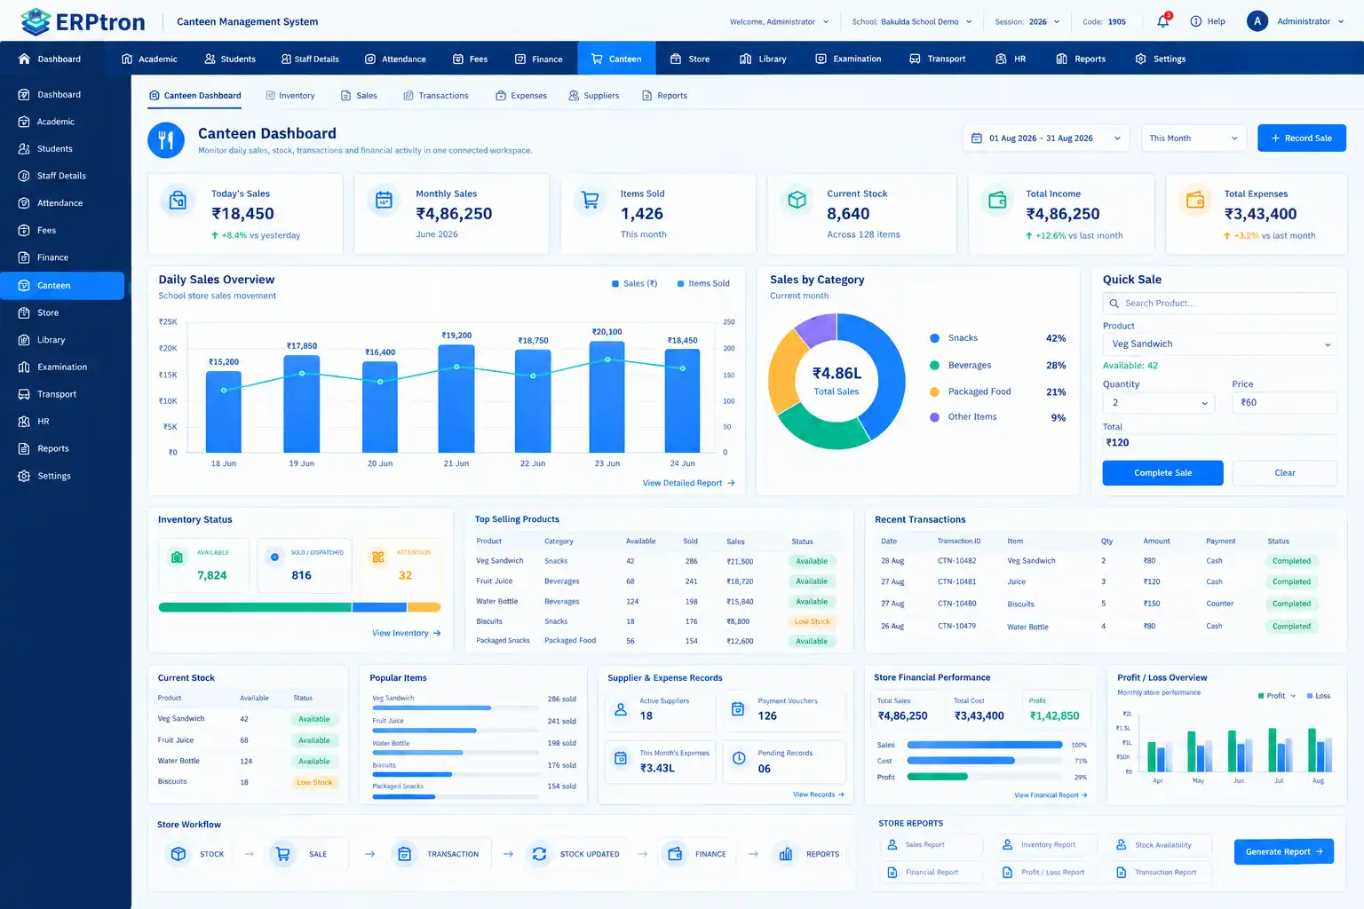Click the Items Sold cart icon
The height and width of the screenshot is (909, 1364).
click(590, 201)
